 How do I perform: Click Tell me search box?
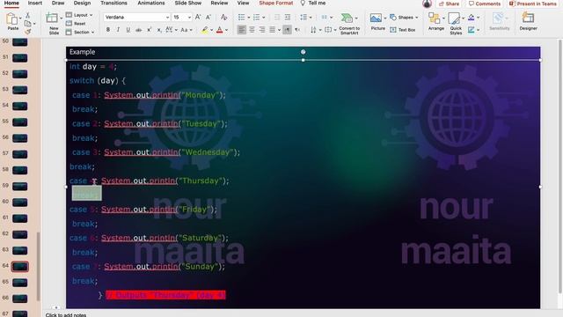[313, 3]
